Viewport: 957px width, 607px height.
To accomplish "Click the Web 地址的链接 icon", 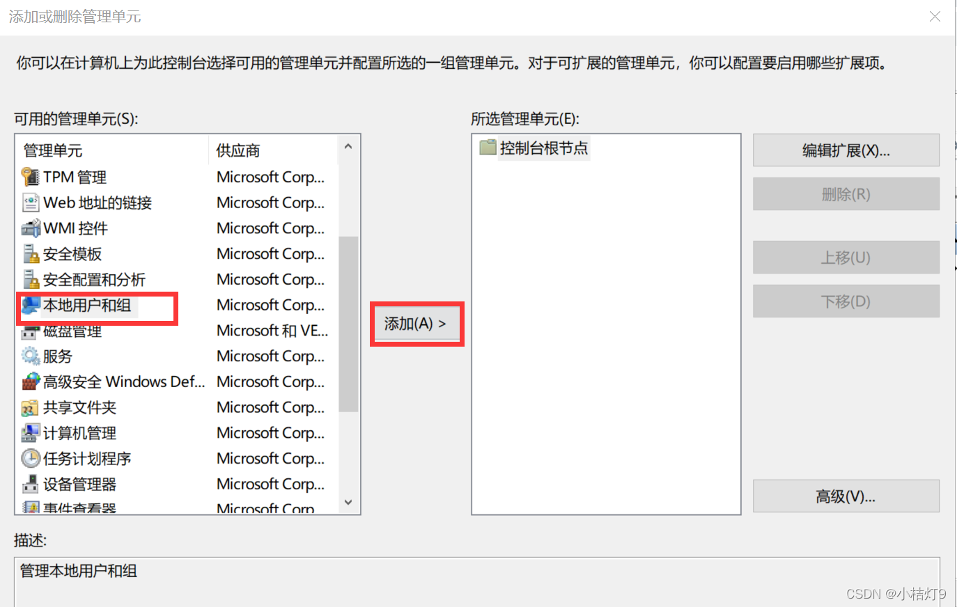I will point(31,203).
